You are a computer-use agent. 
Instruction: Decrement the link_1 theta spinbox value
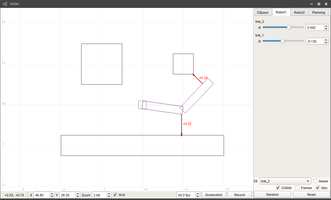tap(326, 42)
